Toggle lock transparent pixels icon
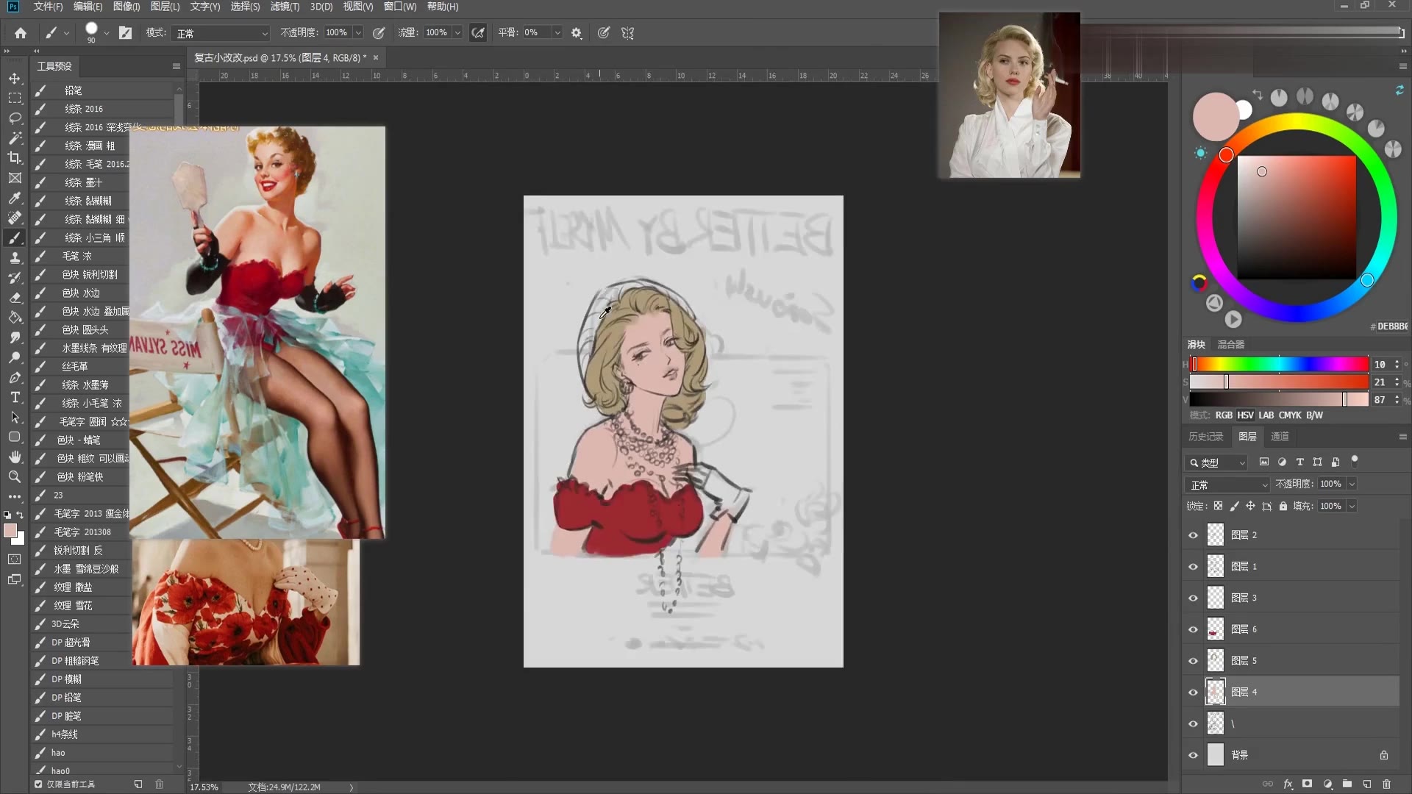This screenshot has height=794, width=1412. [x=1218, y=506]
